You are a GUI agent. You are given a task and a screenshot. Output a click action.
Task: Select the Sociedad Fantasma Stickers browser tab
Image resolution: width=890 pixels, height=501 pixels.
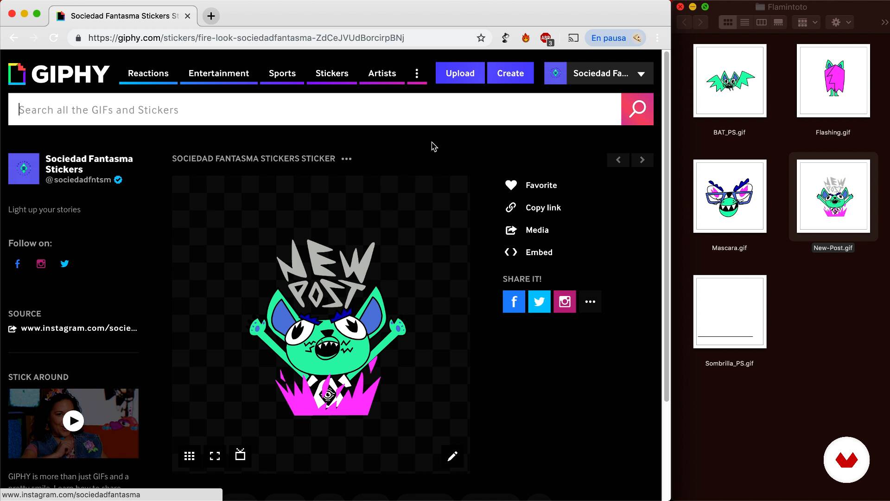tap(123, 16)
